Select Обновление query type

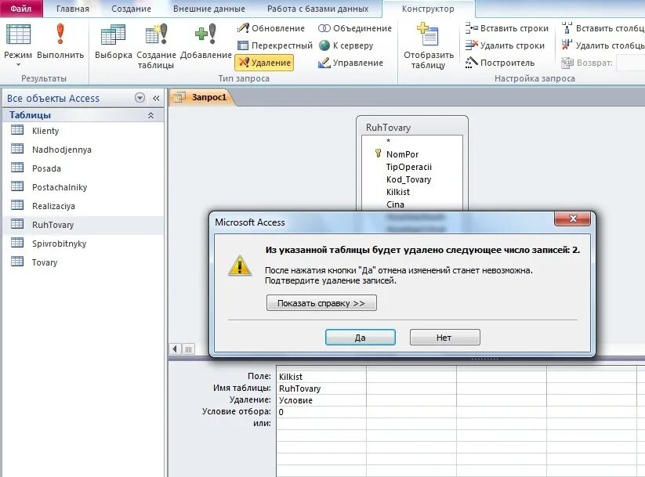coord(271,28)
